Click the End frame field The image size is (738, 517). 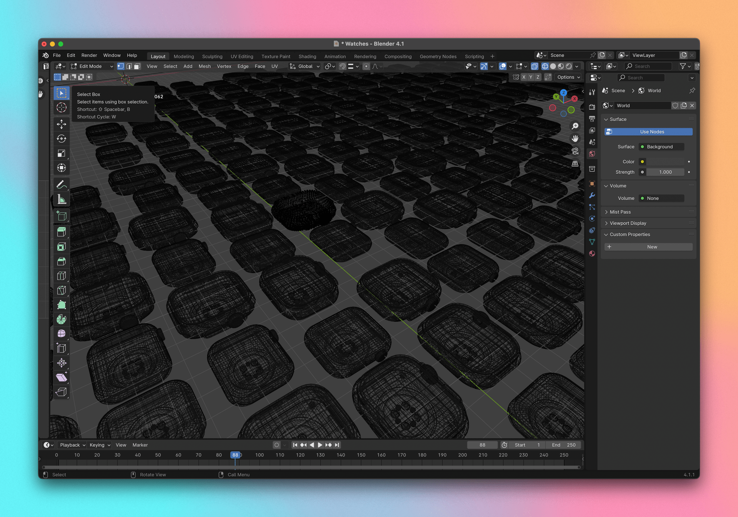(x=563, y=445)
